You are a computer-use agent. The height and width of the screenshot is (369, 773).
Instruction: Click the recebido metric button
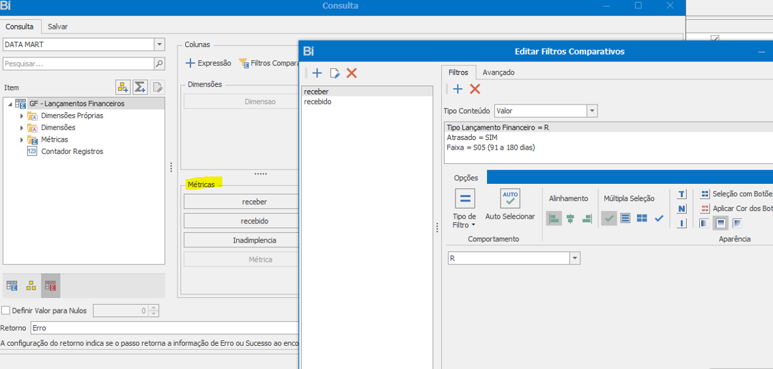242,221
